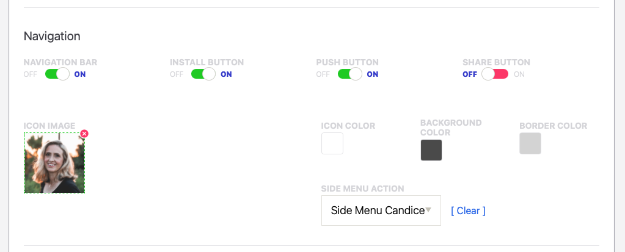Viewport: 625px width, 252px height.
Task: Remove the icon image with red X
Action: click(x=84, y=134)
